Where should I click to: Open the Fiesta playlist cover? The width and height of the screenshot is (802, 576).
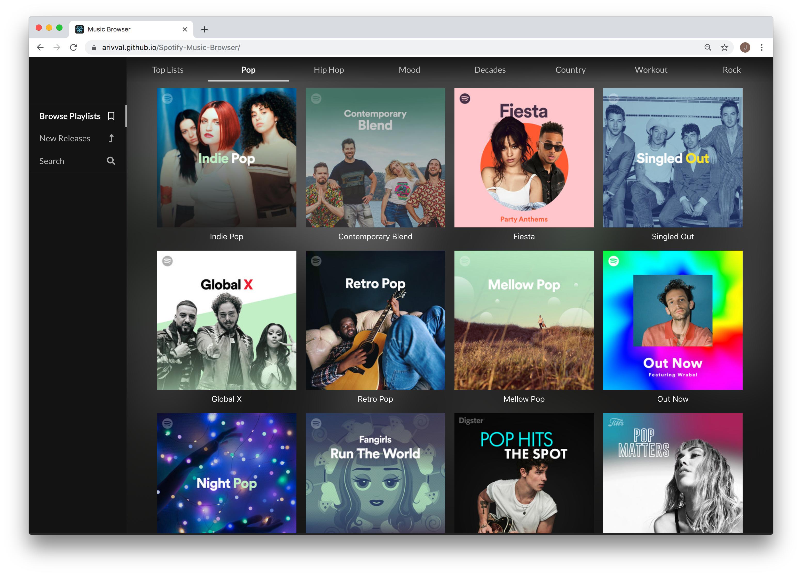pos(524,158)
